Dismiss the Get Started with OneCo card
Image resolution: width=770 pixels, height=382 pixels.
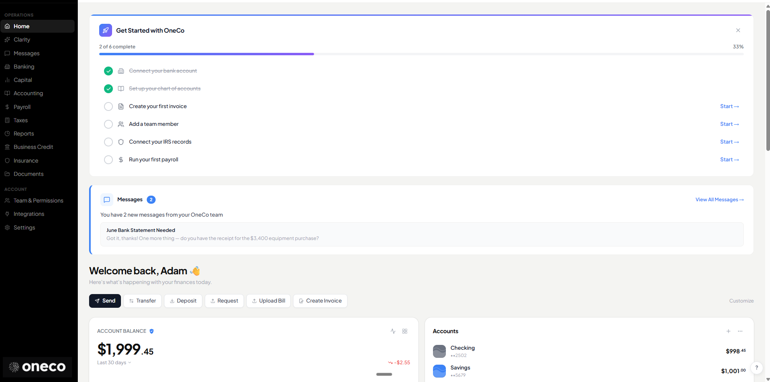point(738,30)
